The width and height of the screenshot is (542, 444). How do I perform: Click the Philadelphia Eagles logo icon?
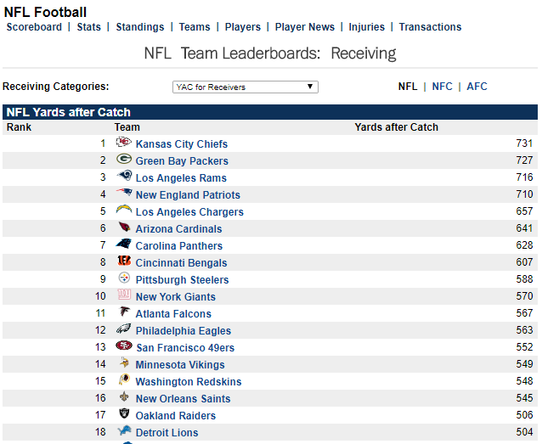pyautogui.click(x=124, y=329)
